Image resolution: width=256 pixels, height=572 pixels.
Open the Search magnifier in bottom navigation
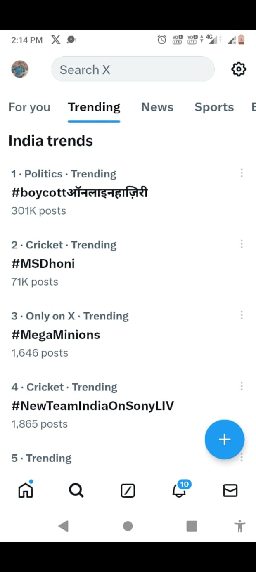coord(76,490)
